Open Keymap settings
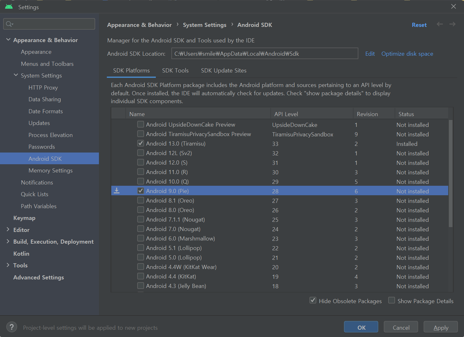The height and width of the screenshot is (337, 464). click(x=24, y=218)
